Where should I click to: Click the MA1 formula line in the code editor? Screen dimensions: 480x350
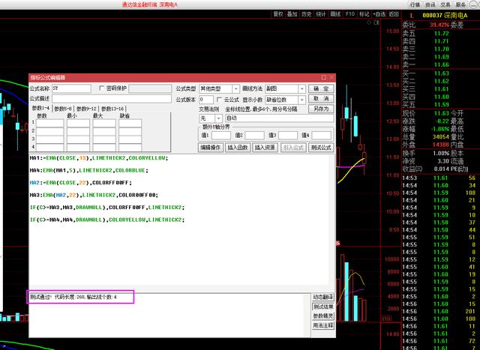pyautogui.click(x=99, y=158)
